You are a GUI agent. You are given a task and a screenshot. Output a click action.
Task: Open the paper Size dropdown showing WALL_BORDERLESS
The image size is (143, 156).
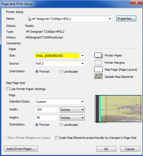tap(60, 55)
